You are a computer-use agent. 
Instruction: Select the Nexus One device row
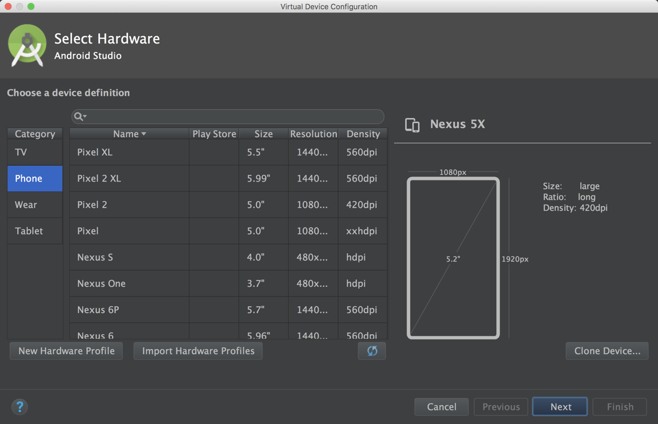pyautogui.click(x=228, y=283)
